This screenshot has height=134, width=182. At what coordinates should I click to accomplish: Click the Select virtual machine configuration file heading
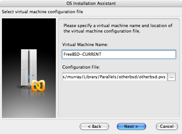(42, 12)
